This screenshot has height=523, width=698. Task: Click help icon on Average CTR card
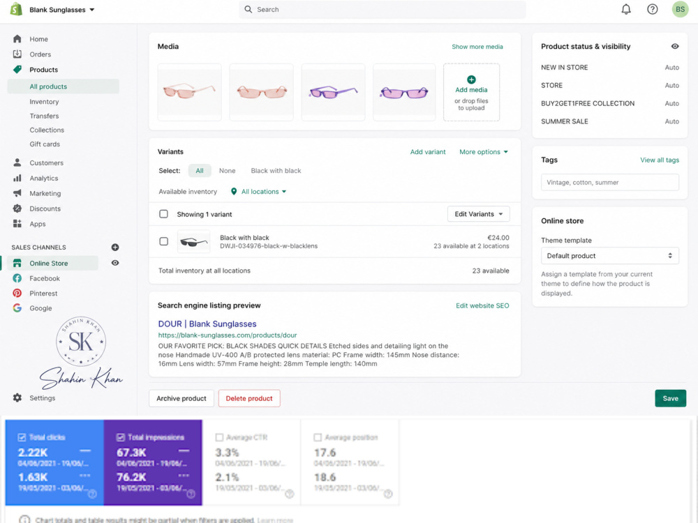click(290, 494)
